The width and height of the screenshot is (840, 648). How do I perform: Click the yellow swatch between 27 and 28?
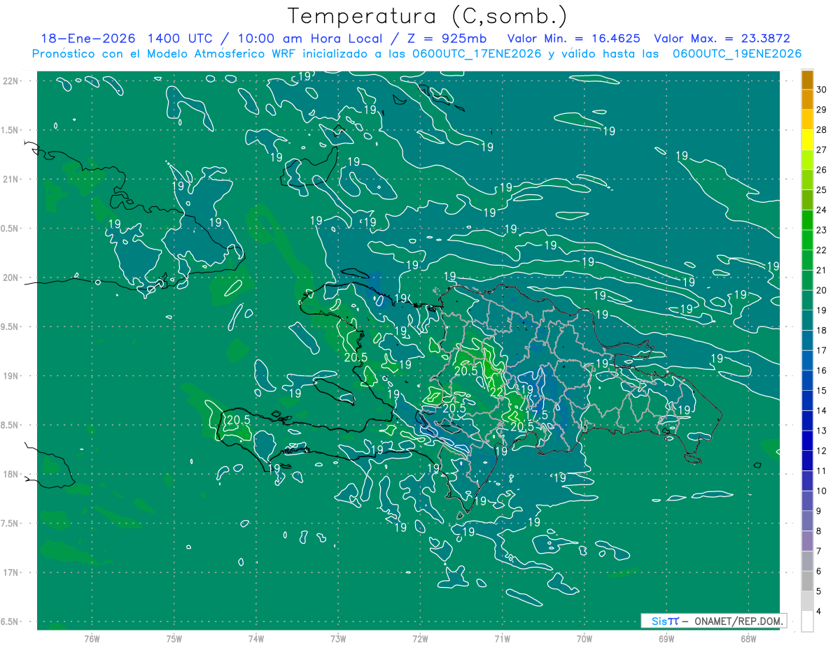(807, 140)
